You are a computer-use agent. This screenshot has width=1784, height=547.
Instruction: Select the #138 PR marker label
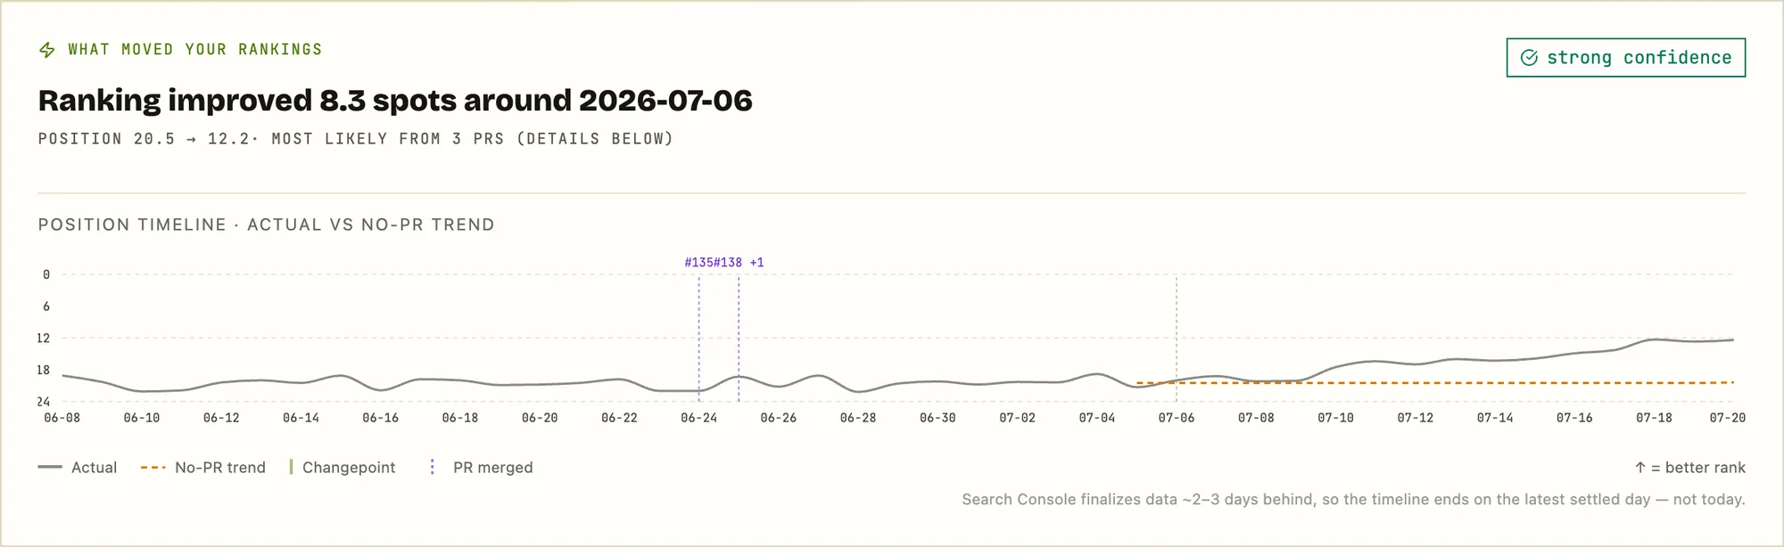pos(728,263)
